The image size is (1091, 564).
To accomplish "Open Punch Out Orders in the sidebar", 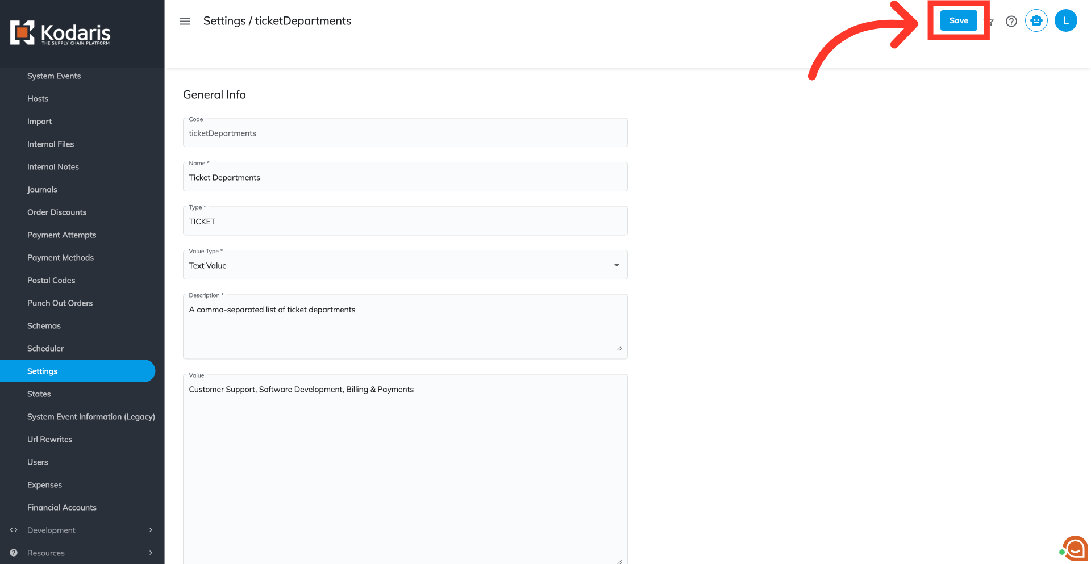I will tap(60, 303).
